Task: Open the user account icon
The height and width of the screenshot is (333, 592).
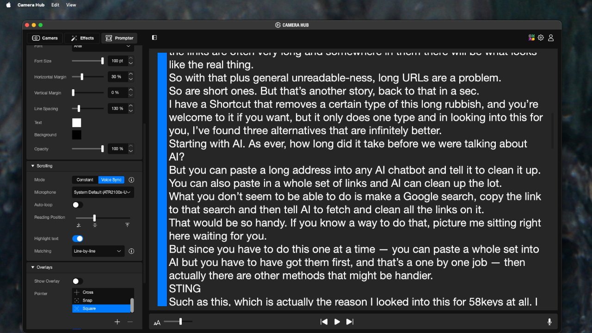Action: click(551, 38)
